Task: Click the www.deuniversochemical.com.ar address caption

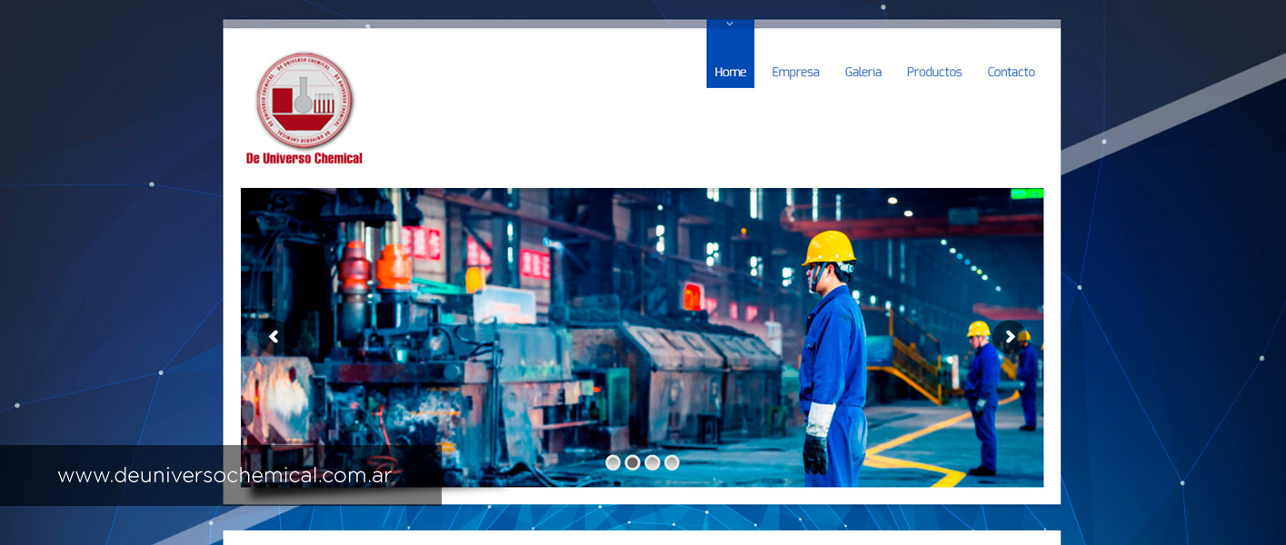Action: coord(224,475)
